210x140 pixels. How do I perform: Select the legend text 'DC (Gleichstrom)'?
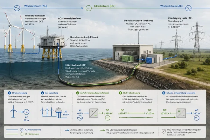pyautogui.click(x=32, y=134)
